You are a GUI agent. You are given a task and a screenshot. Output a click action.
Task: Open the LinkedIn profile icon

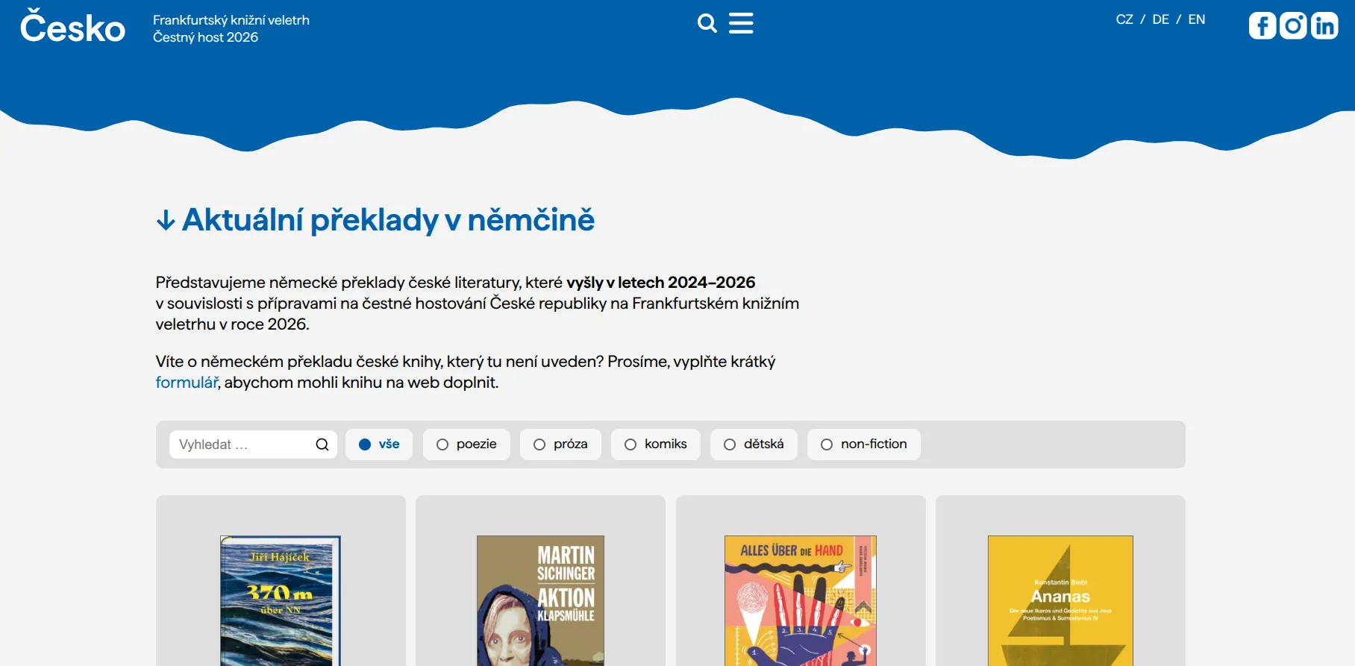pos(1324,26)
